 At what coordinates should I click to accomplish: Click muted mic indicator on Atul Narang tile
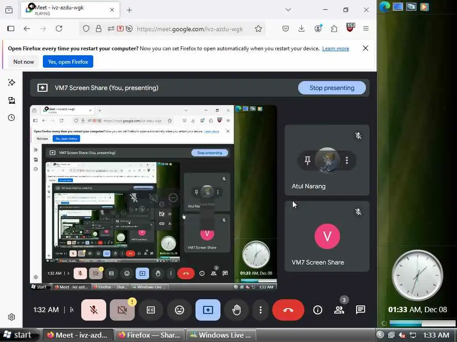[358, 136]
